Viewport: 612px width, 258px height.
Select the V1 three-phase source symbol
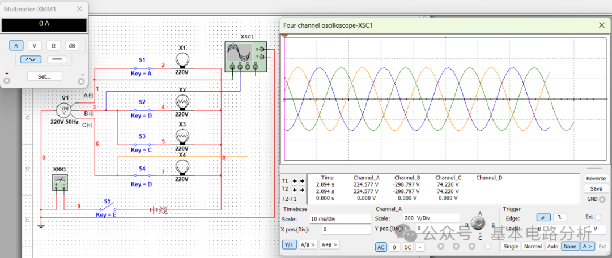[63, 110]
